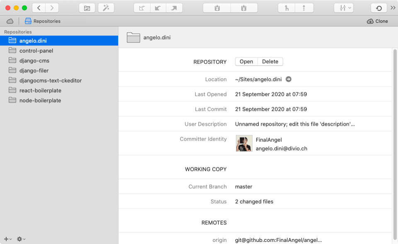Open the git-flow toolbar dropdown
The width and height of the screenshot is (398, 244).
coord(344,8)
